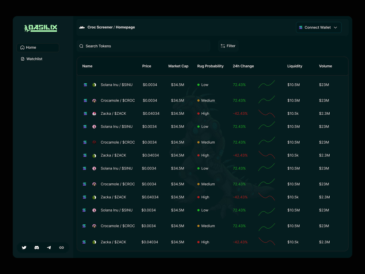365x274 pixels.
Task: Click the sparkline chart in the second table row
Action: pyautogui.click(x=266, y=99)
